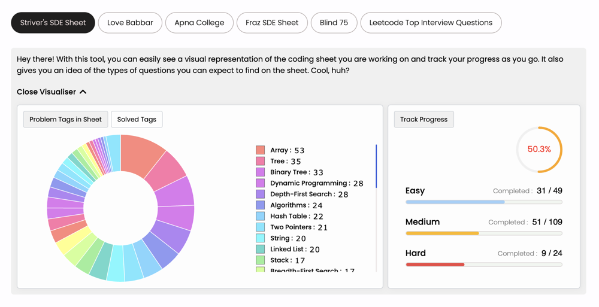Show Problem Tags in Sheet
This screenshot has width=599, height=307.
(x=65, y=119)
